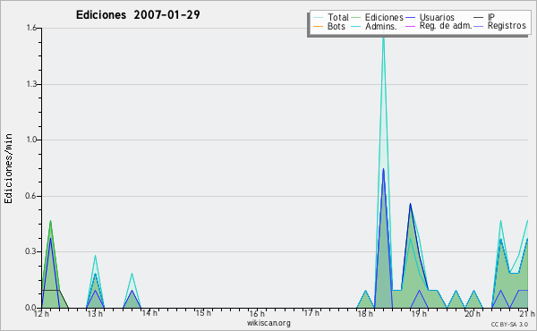Click the Bots orange legend line
The width and height of the screenshot is (537, 331).
tap(318, 26)
